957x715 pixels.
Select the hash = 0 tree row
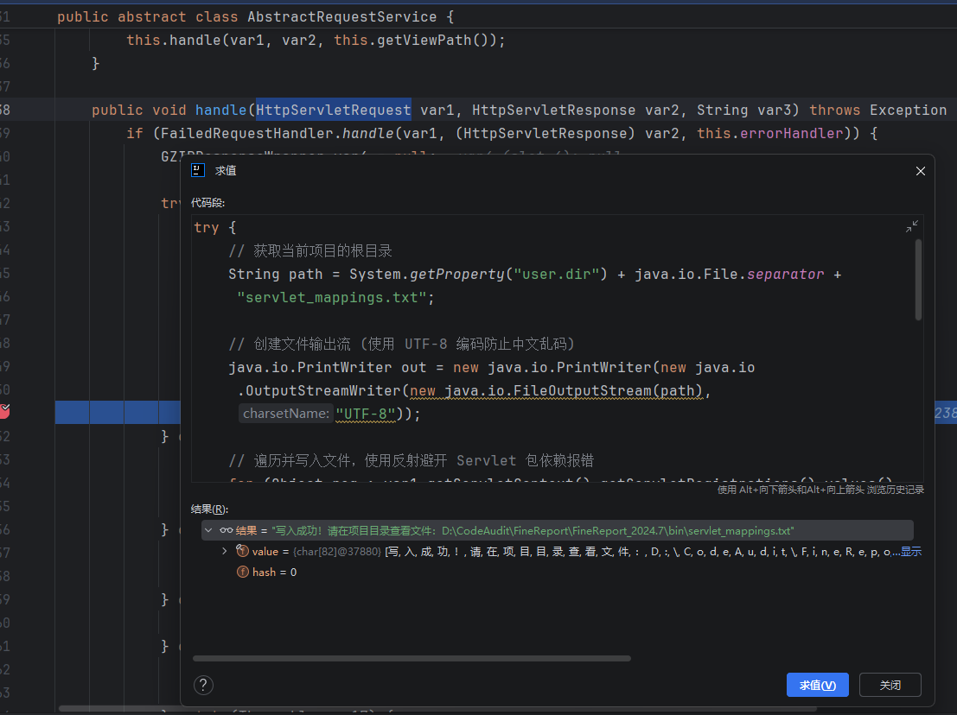[274, 572]
